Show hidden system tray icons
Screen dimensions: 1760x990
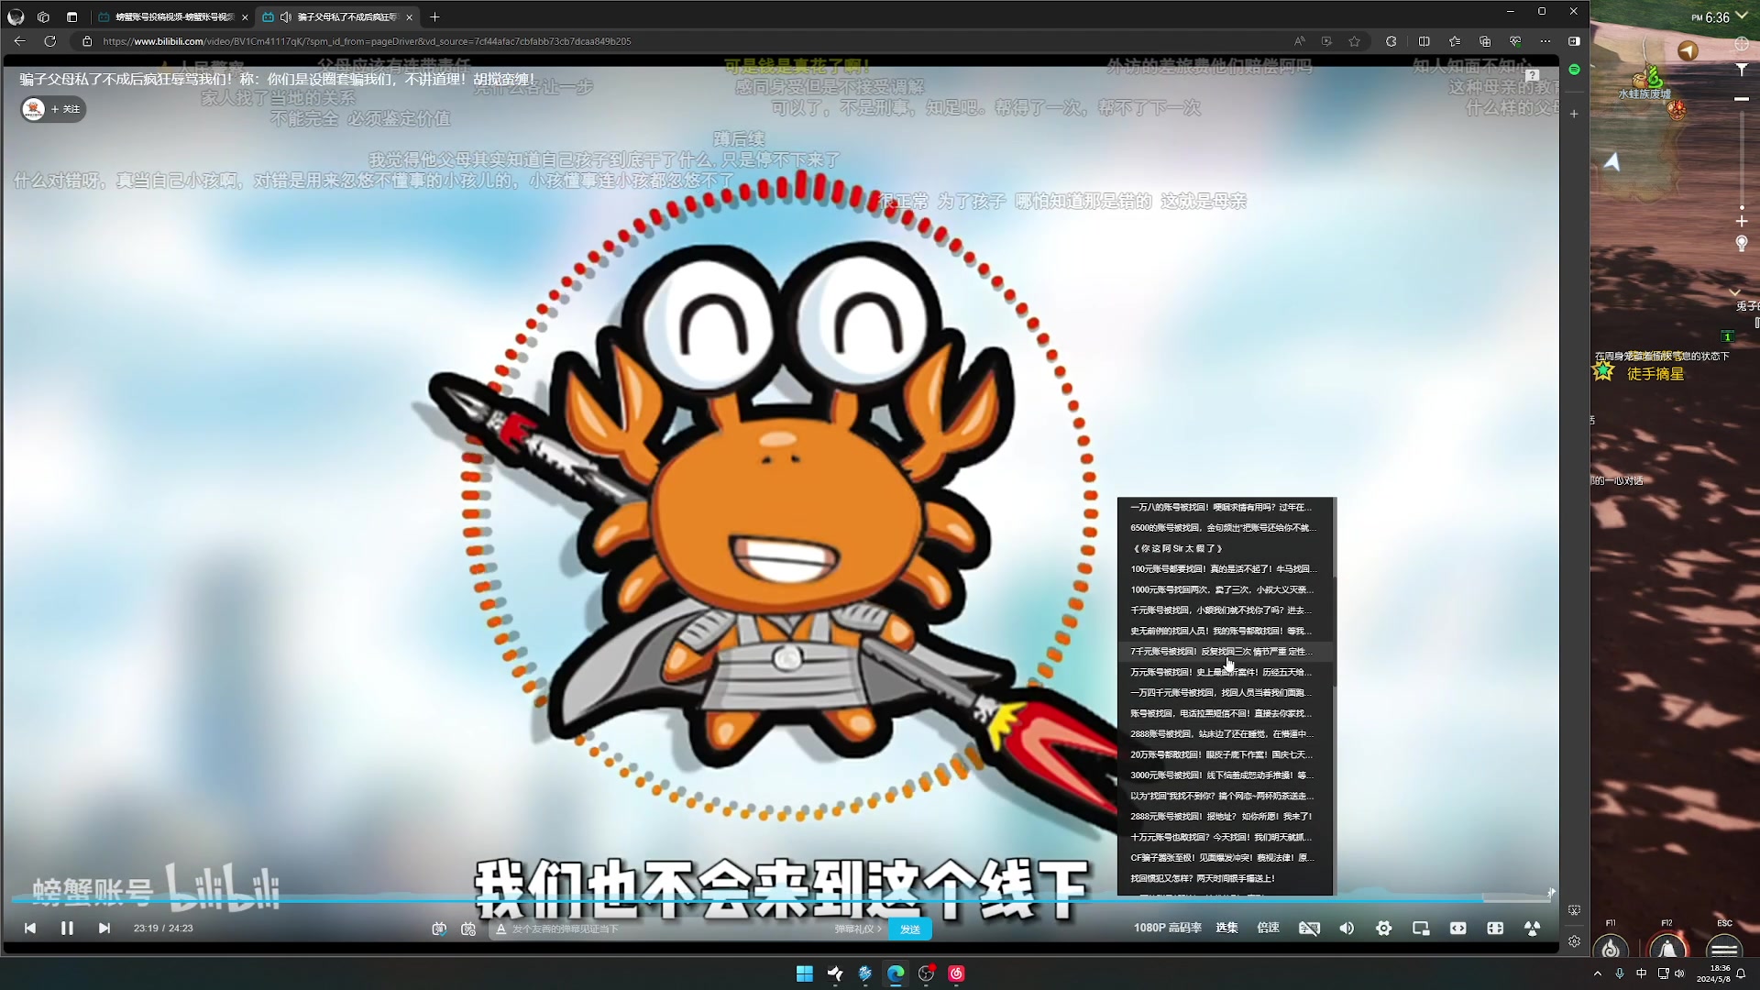(x=1598, y=973)
